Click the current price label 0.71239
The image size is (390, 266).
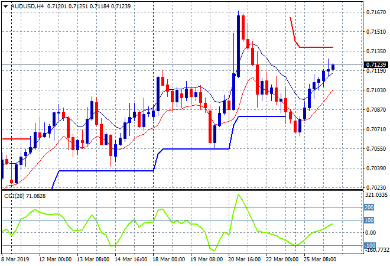[x=376, y=64]
